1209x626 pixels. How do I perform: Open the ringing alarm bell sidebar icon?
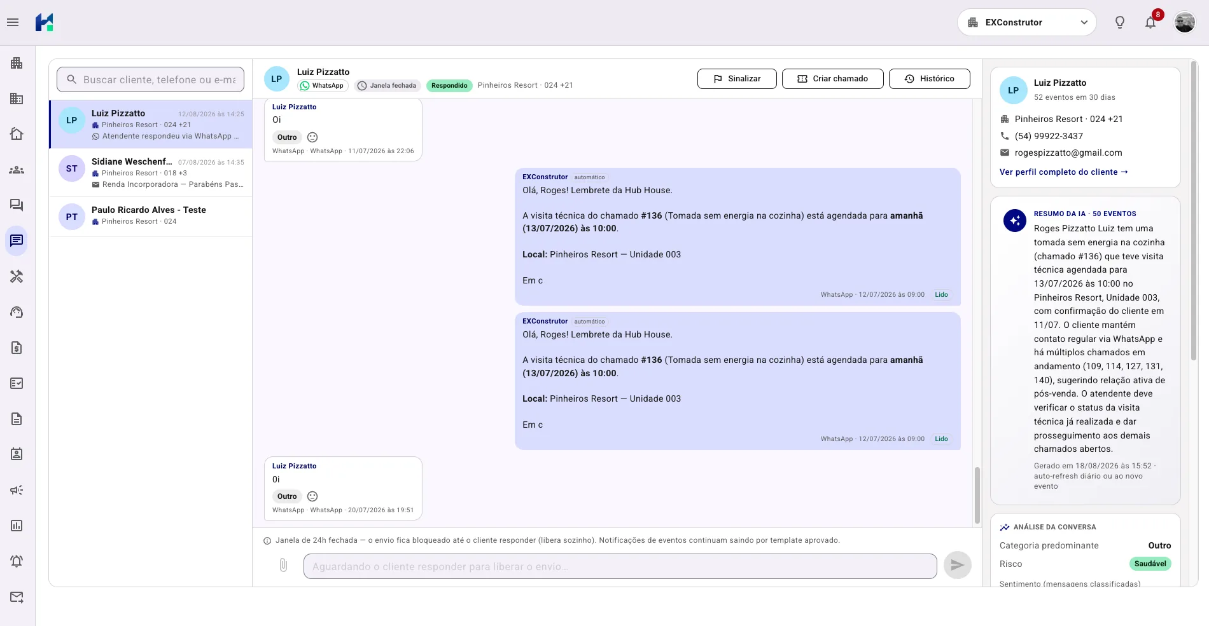pos(17,561)
